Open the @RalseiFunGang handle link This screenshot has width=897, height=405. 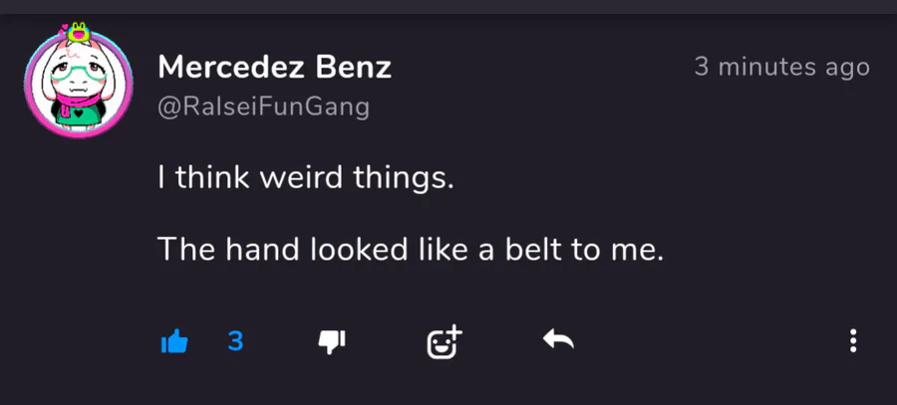coord(264,107)
